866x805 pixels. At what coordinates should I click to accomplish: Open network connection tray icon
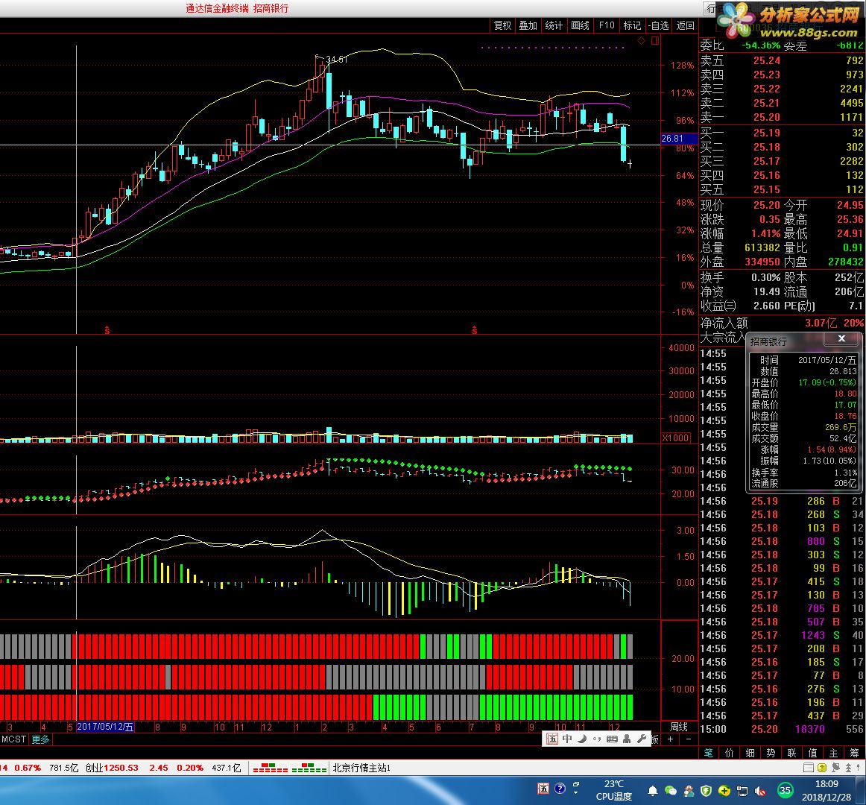tap(742, 791)
